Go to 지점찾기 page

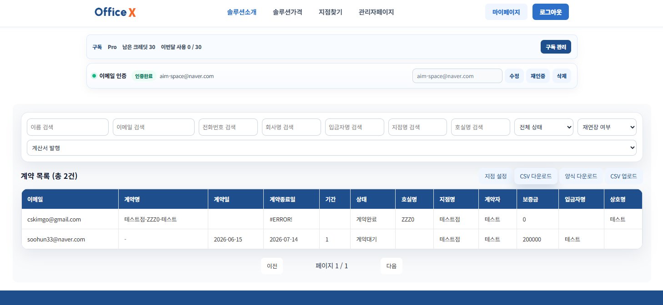point(330,12)
